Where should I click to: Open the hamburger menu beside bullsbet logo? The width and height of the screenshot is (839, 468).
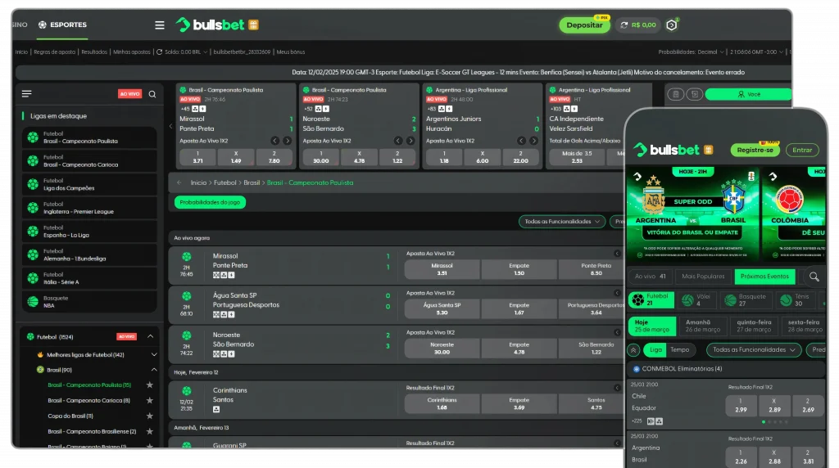(160, 25)
